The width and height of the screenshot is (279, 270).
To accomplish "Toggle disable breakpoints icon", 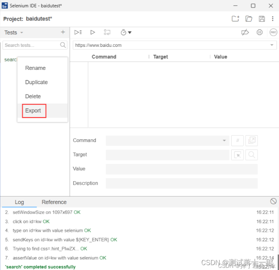I will coord(245,32).
